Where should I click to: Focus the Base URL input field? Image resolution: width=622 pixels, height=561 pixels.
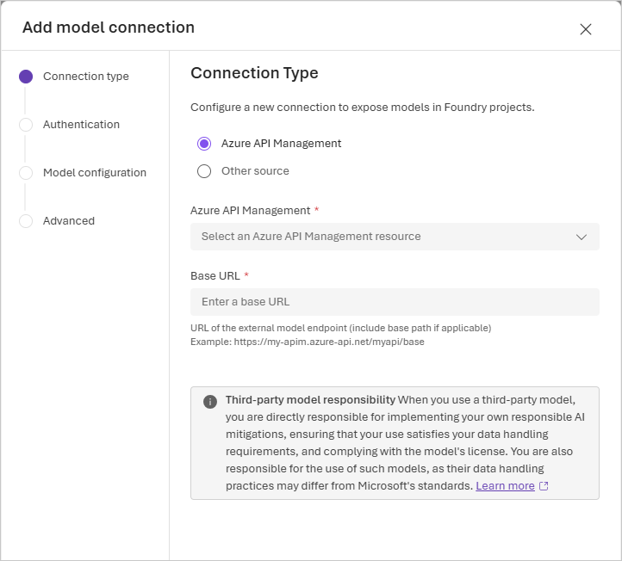pyautogui.click(x=395, y=302)
